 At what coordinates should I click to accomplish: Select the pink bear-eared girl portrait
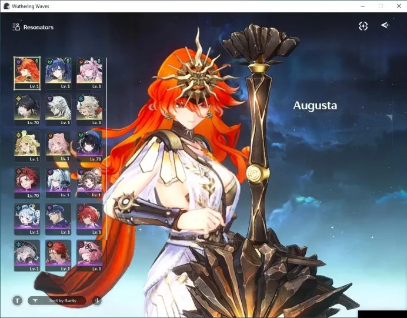click(x=58, y=146)
